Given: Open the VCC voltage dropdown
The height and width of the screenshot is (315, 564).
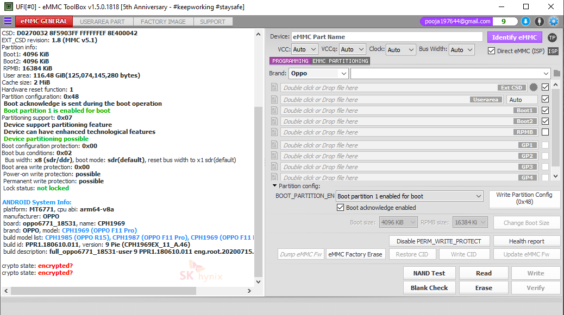Looking at the screenshot, I should [x=305, y=49].
